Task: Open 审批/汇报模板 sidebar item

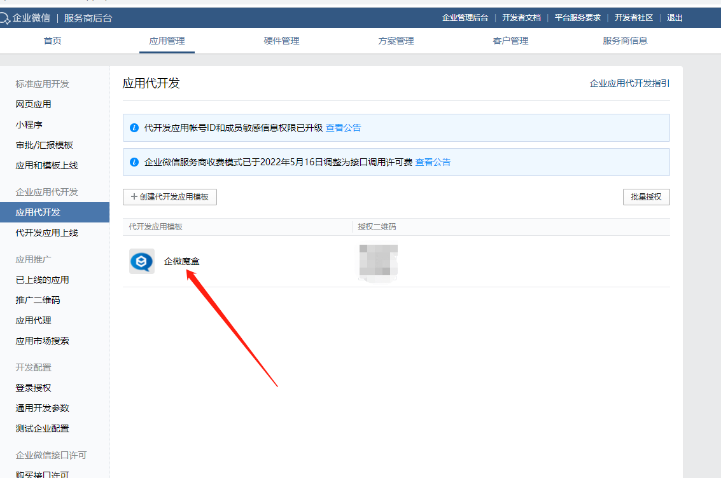Action: 44,145
